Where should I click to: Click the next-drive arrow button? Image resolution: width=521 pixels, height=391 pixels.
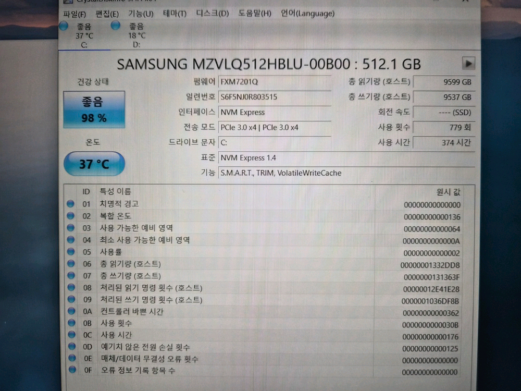pyautogui.click(x=468, y=63)
